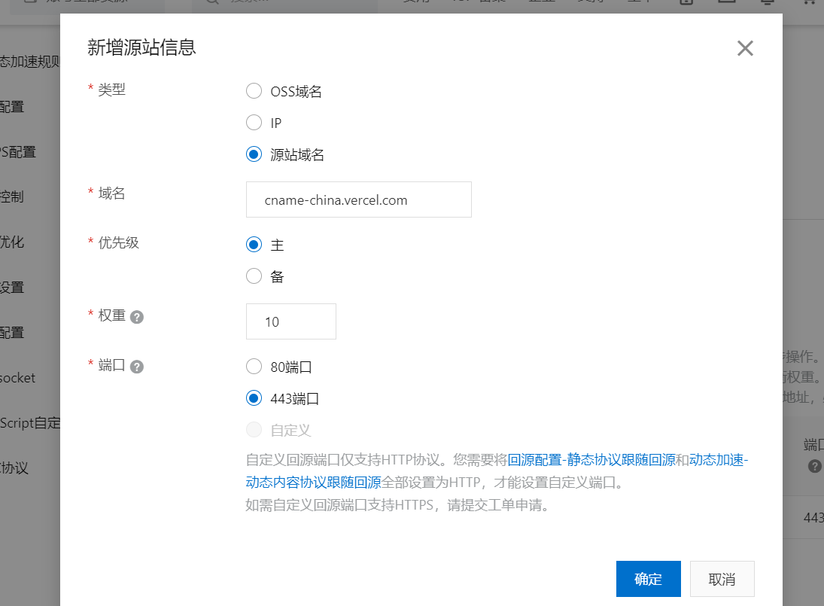Select the 443端口 radio option

[254, 399]
